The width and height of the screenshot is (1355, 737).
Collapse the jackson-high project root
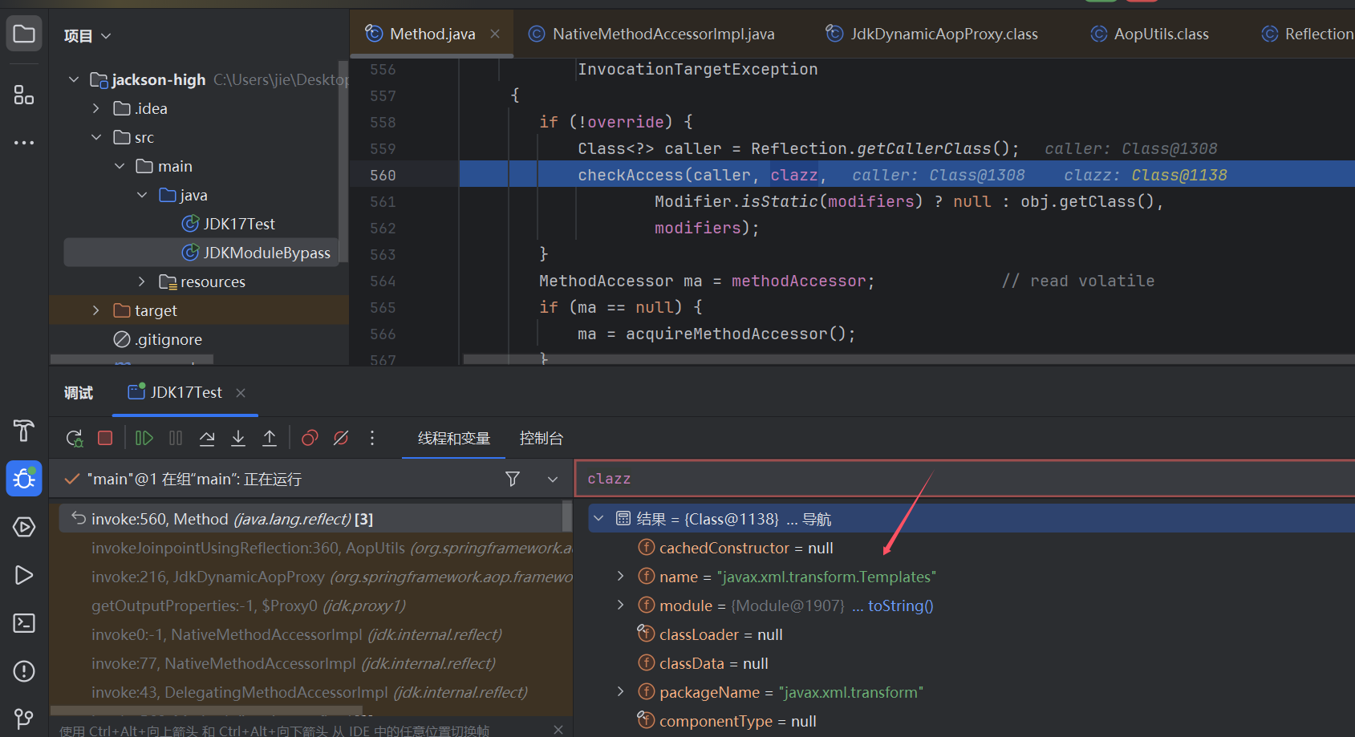pyautogui.click(x=74, y=79)
